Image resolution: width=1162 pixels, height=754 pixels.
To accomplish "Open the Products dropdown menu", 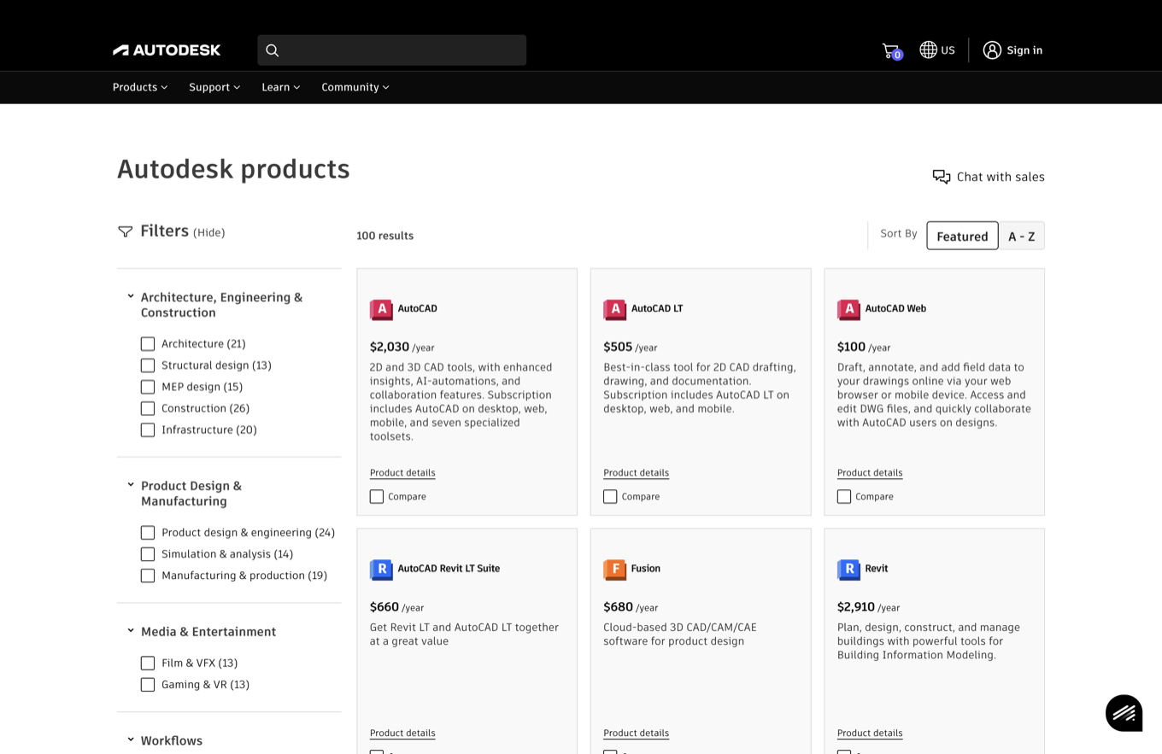I will [140, 87].
